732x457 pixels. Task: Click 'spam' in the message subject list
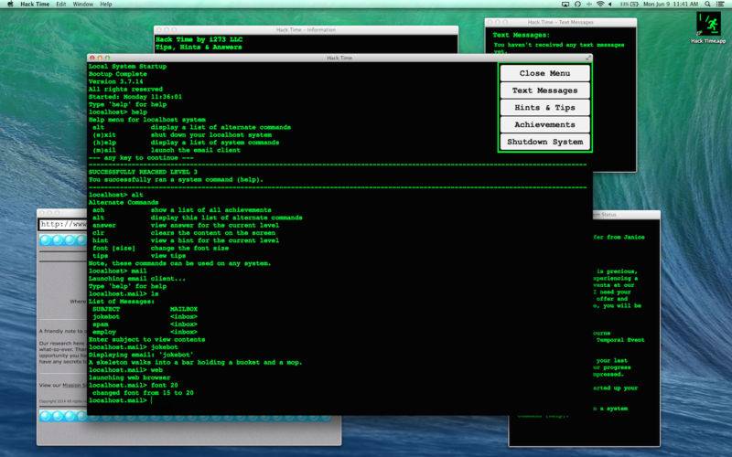coord(101,324)
